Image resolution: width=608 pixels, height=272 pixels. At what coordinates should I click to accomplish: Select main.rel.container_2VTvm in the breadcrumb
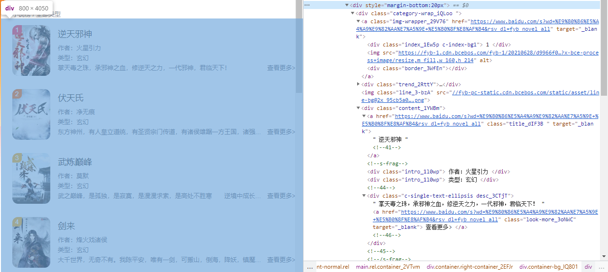pos(388,267)
